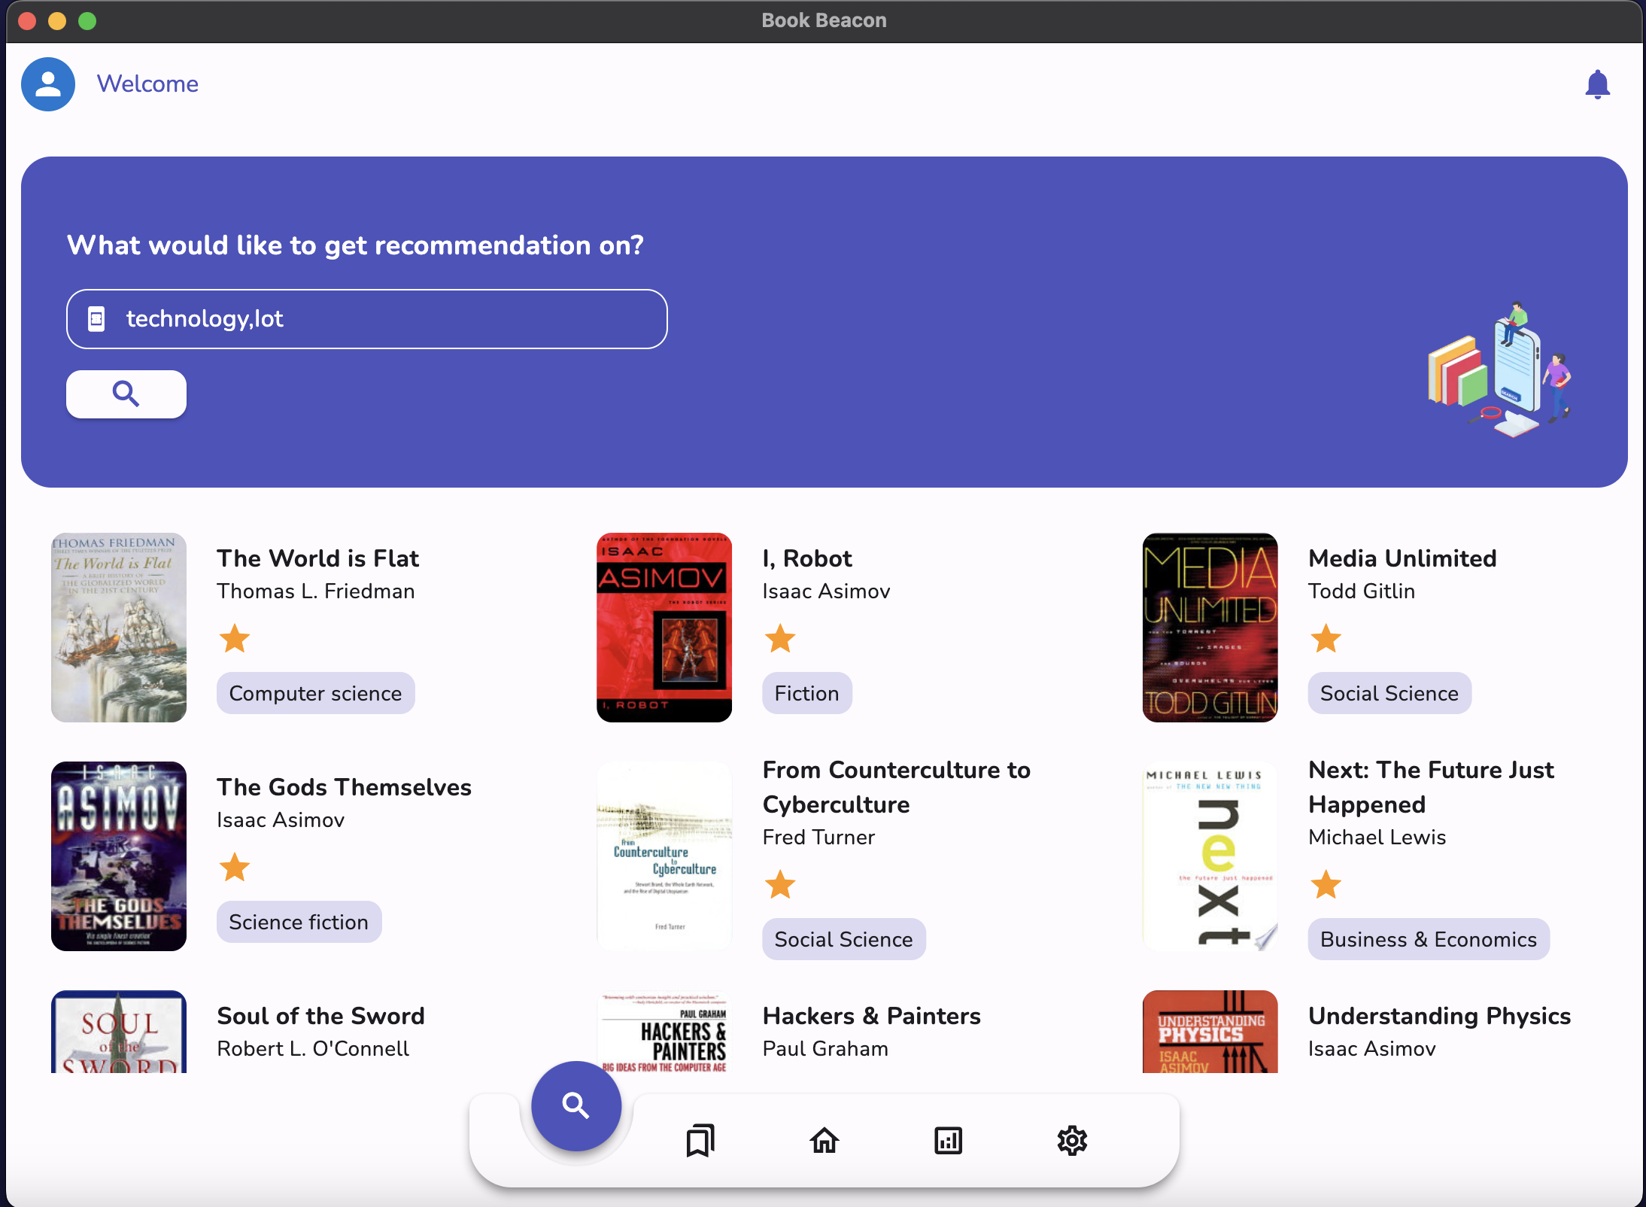Select the Computer science genre tag
Viewport: 1646px width, 1207px height.
pyautogui.click(x=315, y=692)
